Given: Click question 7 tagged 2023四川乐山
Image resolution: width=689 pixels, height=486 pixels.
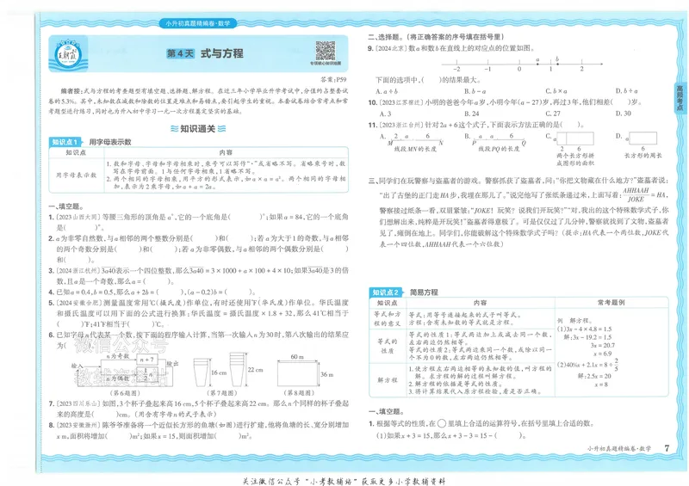Looking at the screenshot, I should click(199, 409).
